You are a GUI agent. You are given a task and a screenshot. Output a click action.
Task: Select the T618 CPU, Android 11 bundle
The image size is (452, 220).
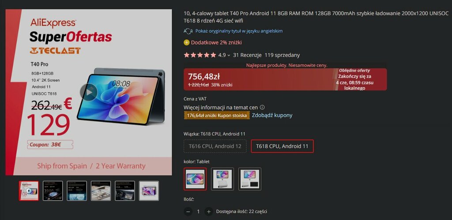(282, 146)
